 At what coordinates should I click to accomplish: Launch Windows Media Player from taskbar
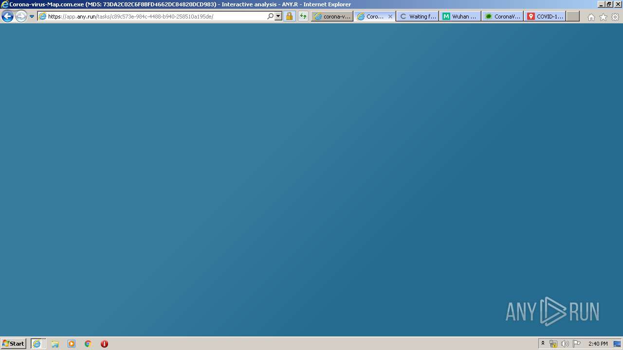click(x=72, y=344)
